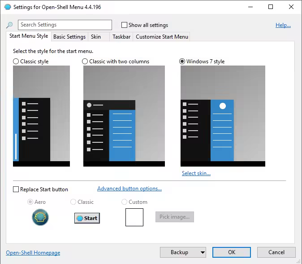Choose the Classic button radio option

coord(73,202)
